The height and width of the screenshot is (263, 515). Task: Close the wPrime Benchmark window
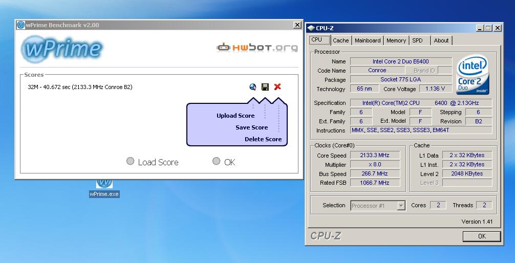click(297, 25)
